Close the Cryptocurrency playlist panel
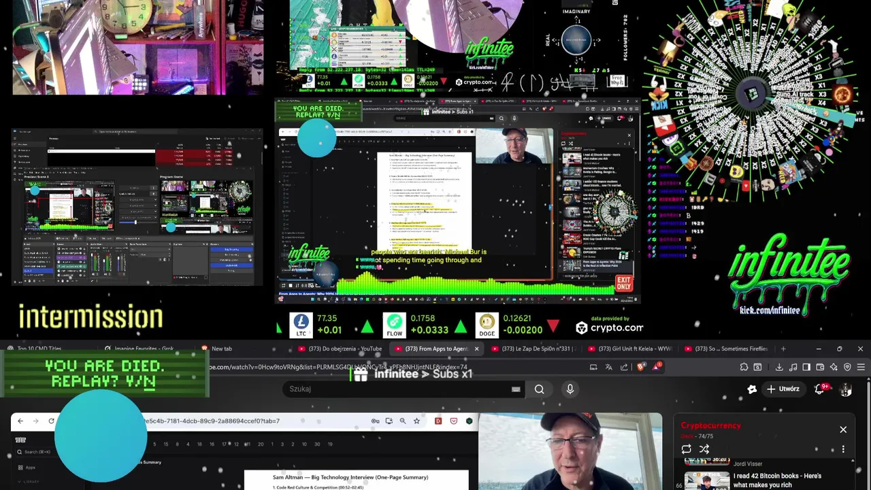 tap(843, 430)
